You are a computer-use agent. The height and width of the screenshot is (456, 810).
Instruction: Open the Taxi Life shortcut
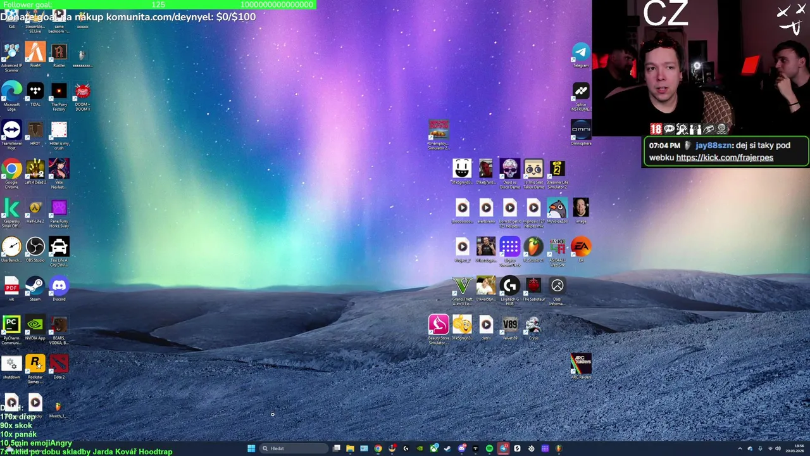(59, 251)
